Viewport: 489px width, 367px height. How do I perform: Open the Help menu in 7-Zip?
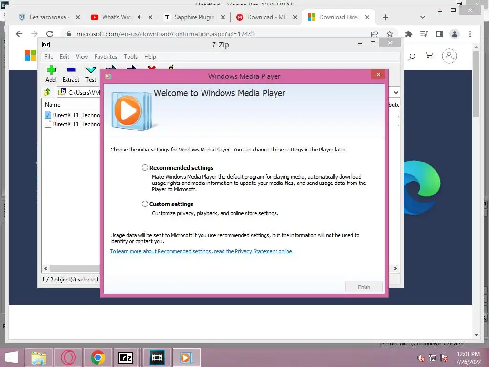click(x=150, y=57)
